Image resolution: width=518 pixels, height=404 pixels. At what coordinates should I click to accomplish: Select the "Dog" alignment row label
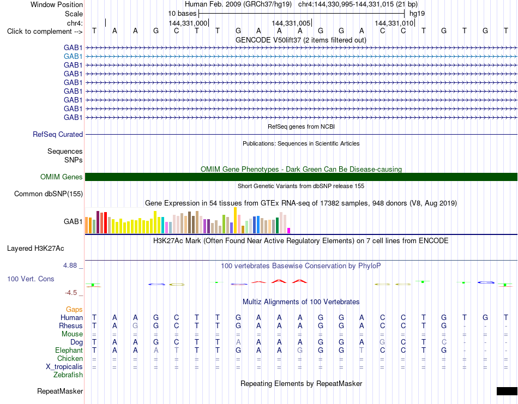coord(76,342)
